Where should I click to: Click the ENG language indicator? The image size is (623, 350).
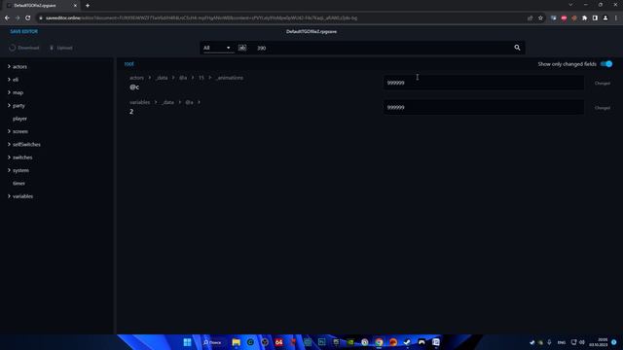pyautogui.click(x=562, y=342)
